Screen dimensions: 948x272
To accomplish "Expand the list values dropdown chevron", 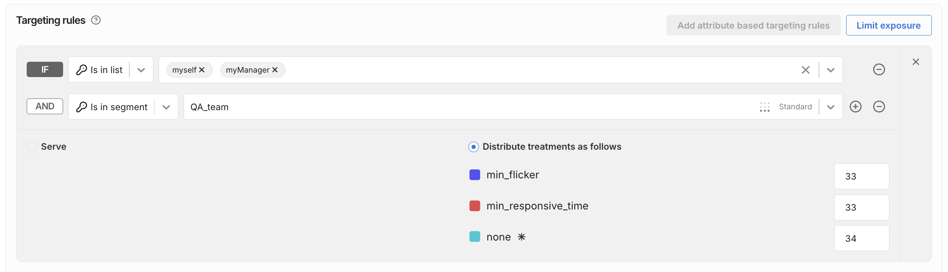I will tap(831, 70).
